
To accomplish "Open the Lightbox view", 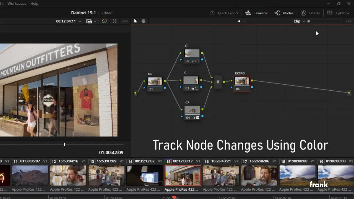I will click(x=338, y=13).
